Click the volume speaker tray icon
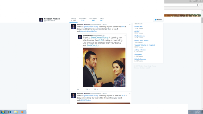This screenshot has width=203, height=114. [192, 112]
